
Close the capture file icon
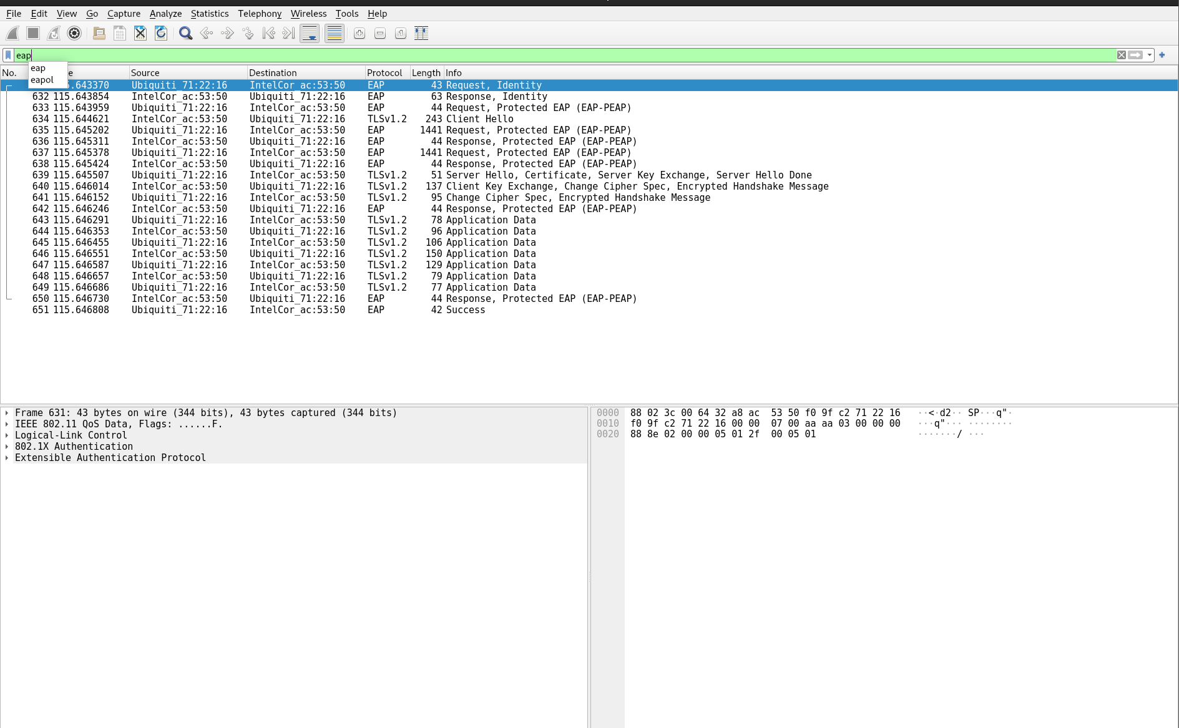(x=140, y=34)
